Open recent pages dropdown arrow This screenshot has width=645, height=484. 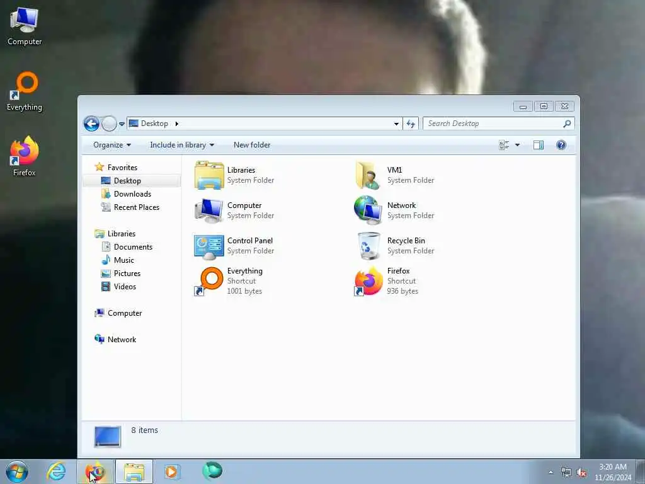[x=122, y=124]
